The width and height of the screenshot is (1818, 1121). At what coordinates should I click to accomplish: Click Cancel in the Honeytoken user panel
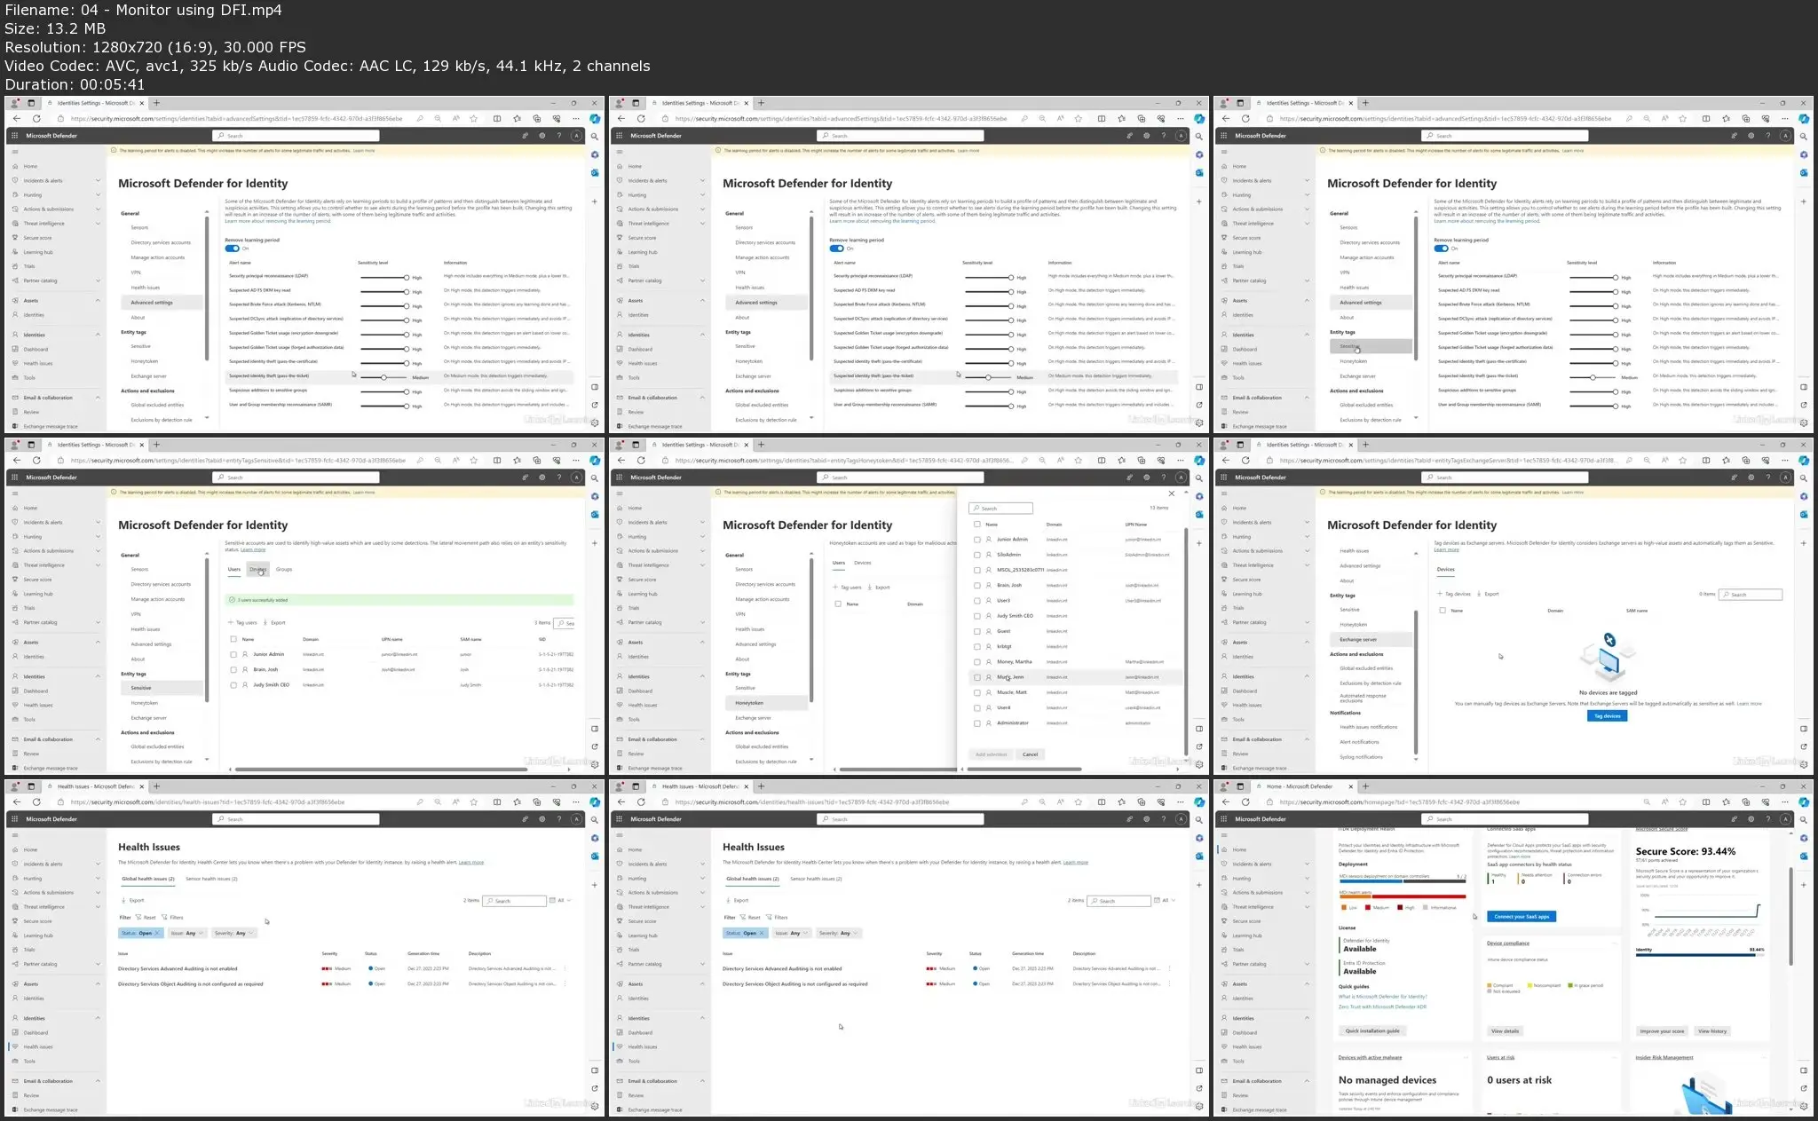click(1030, 754)
